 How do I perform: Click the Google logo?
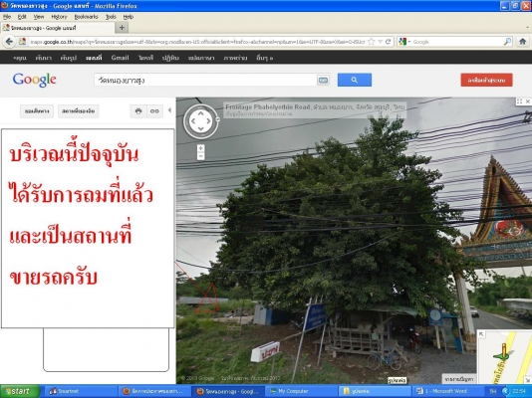(34, 81)
